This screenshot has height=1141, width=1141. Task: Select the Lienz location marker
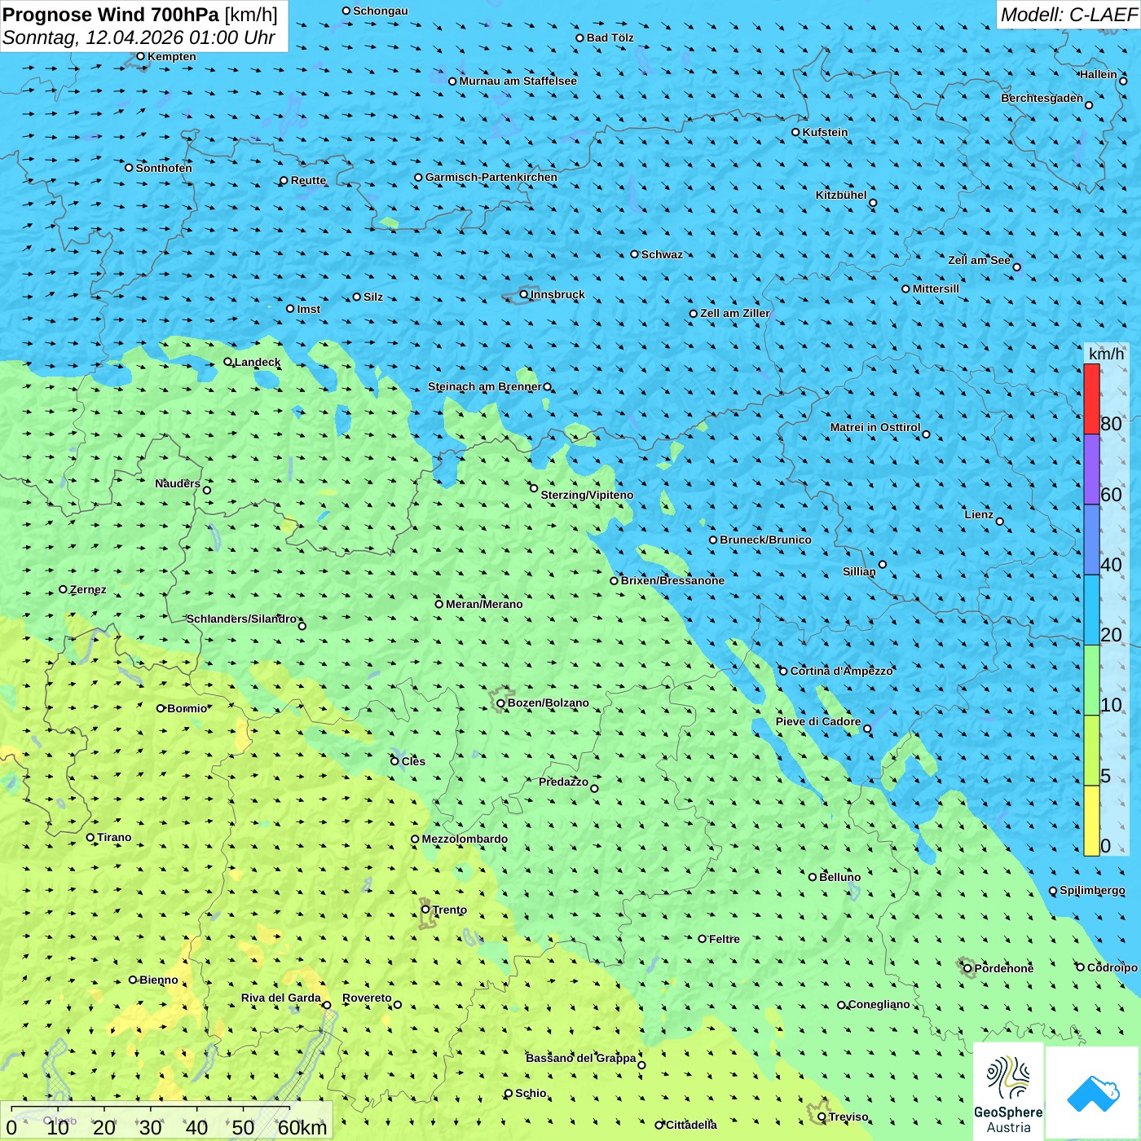coord(1000,522)
